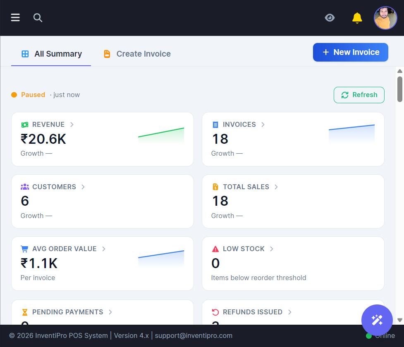Expand the Revenue card chevron
Screen dimensions: 404x347
pos(72,125)
